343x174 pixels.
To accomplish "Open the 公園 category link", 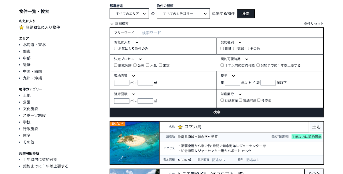I will point(27,102).
